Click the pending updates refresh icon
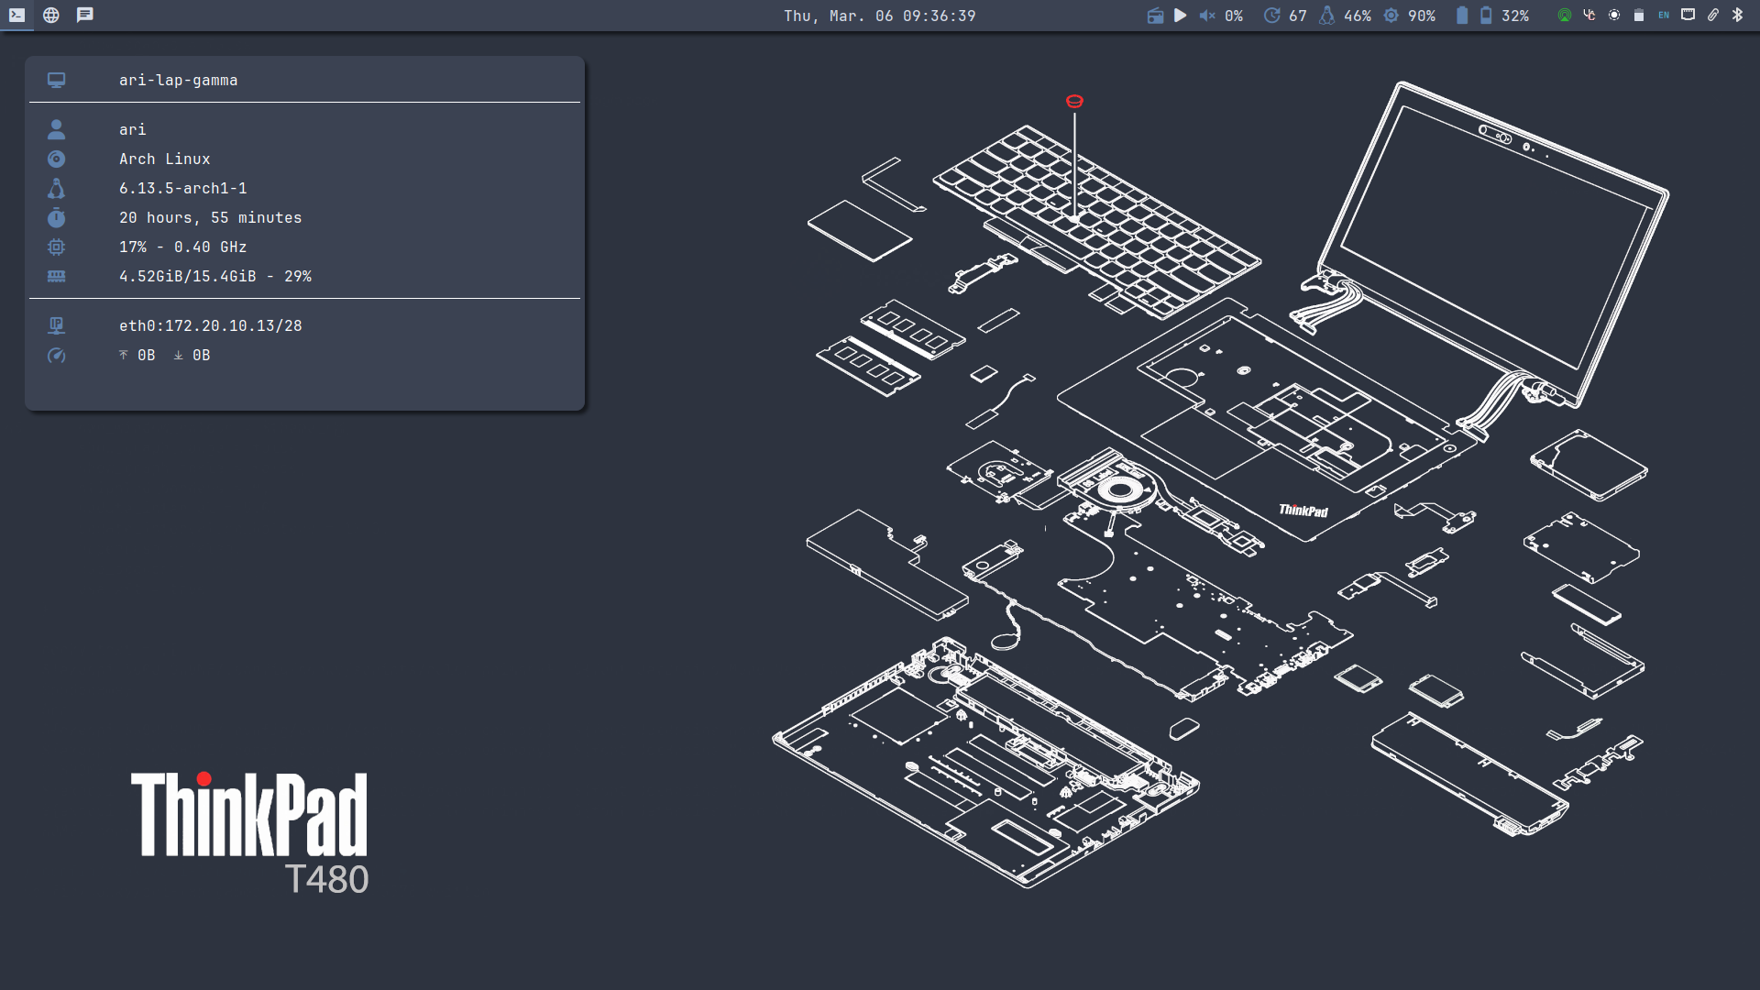 [1271, 16]
